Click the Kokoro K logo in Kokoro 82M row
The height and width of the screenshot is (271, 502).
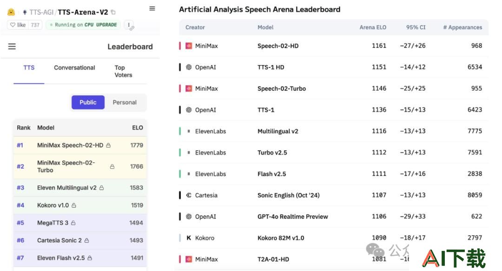point(189,238)
